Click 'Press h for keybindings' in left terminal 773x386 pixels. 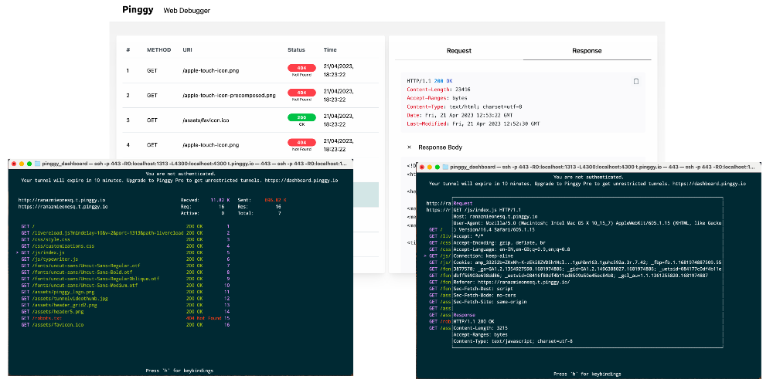coord(180,371)
